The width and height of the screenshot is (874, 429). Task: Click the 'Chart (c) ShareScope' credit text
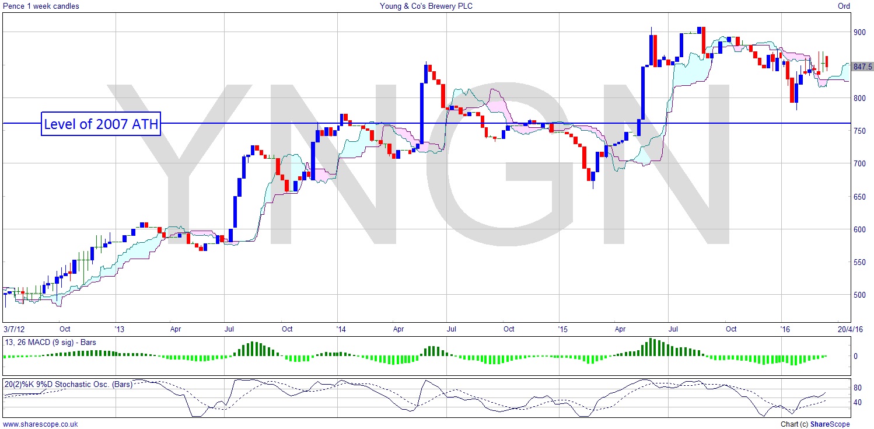click(x=814, y=424)
